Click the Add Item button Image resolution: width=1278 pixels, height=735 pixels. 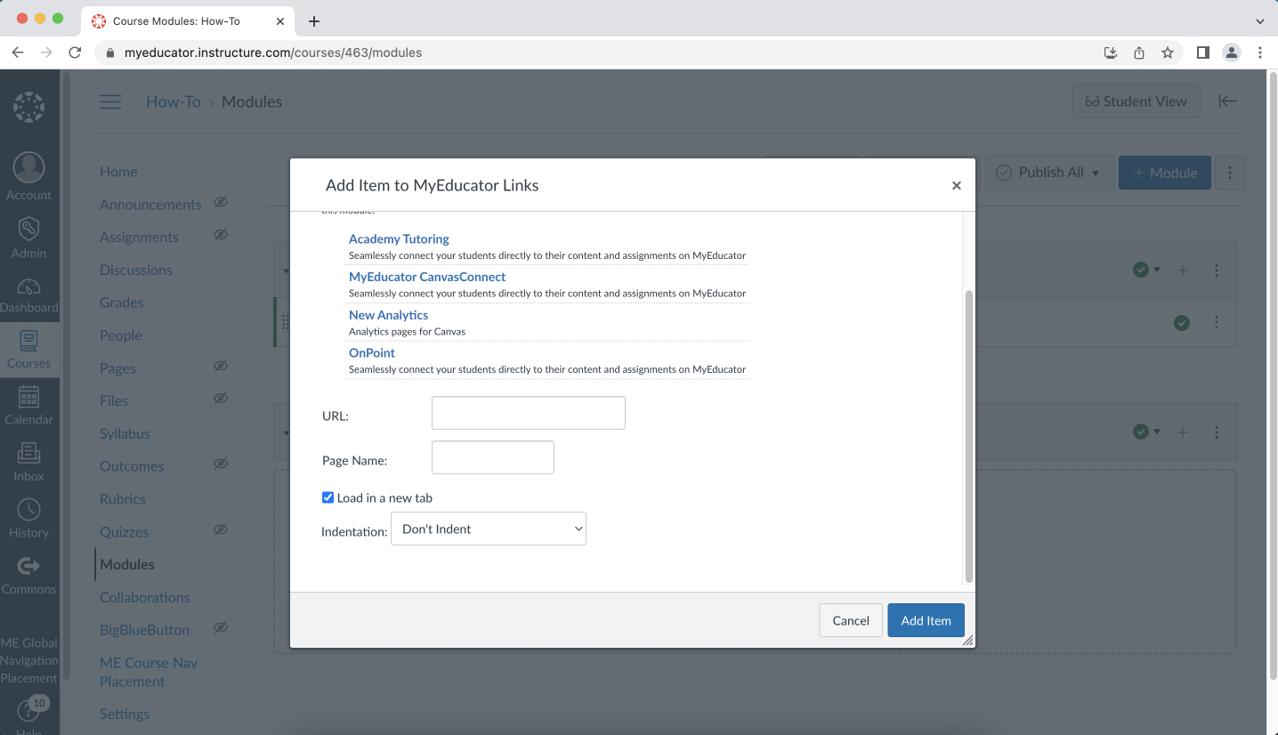926,620
